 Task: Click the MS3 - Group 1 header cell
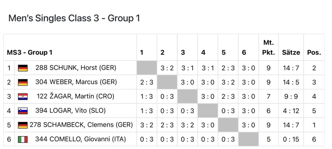pos(30,52)
